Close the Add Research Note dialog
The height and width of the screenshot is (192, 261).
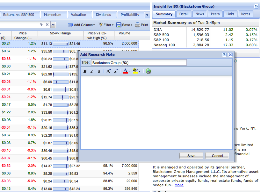pyautogui.click(x=230, y=54)
